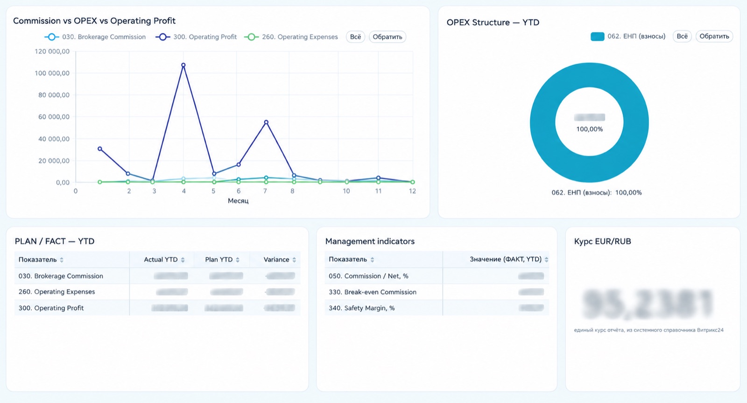The image size is (747, 403).
Task: Toggle 030. Brokerage Commission legend series
Action: 95,37
